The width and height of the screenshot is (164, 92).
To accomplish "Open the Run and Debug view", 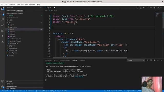I will pyautogui.click(x=3, y=25).
